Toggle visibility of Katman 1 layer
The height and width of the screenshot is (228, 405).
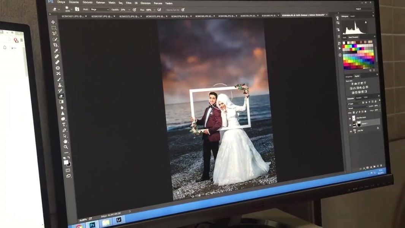click(x=351, y=125)
